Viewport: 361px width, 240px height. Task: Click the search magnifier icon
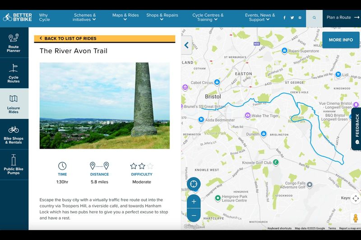(x=315, y=18)
